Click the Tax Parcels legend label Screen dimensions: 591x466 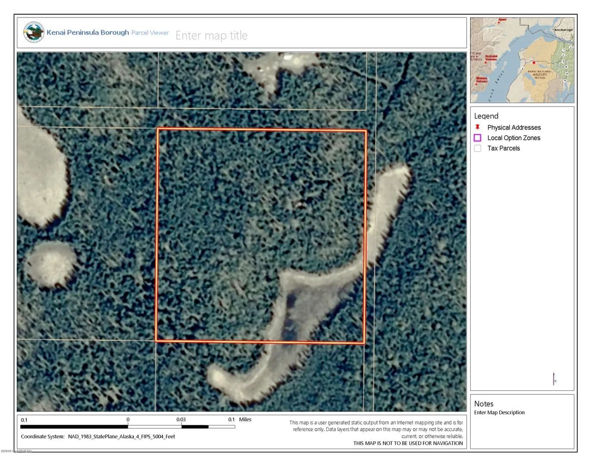pos(503,148)
